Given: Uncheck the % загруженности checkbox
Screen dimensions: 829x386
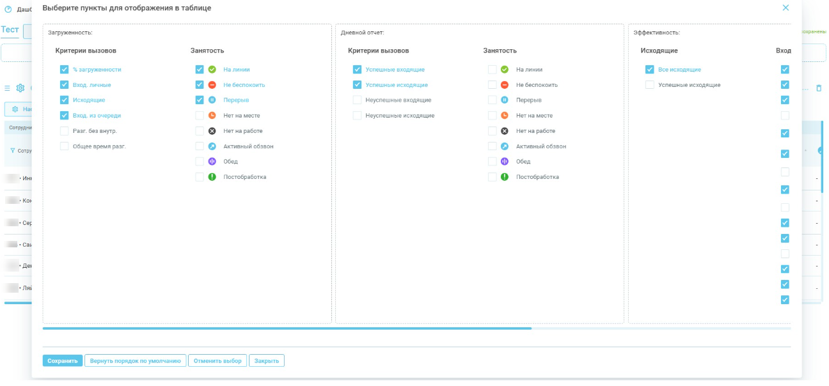Looking at the screenshot, I should (64, 70).
